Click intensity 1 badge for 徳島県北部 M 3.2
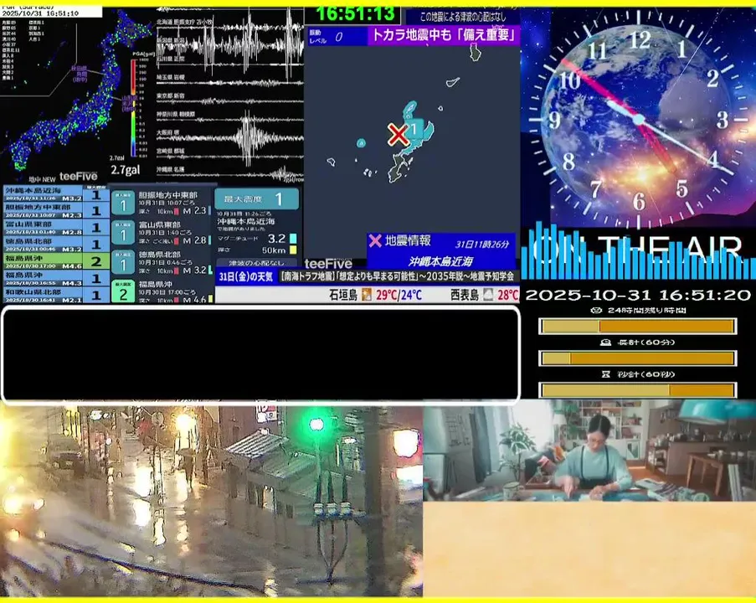This screenshot has width=756, height=603. [123, 262]
